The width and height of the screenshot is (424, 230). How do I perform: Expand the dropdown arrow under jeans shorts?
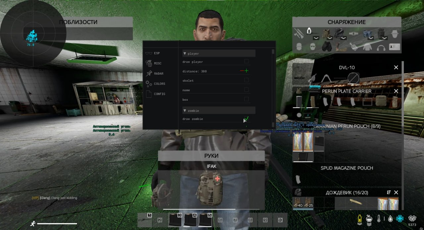coord(371,38)
